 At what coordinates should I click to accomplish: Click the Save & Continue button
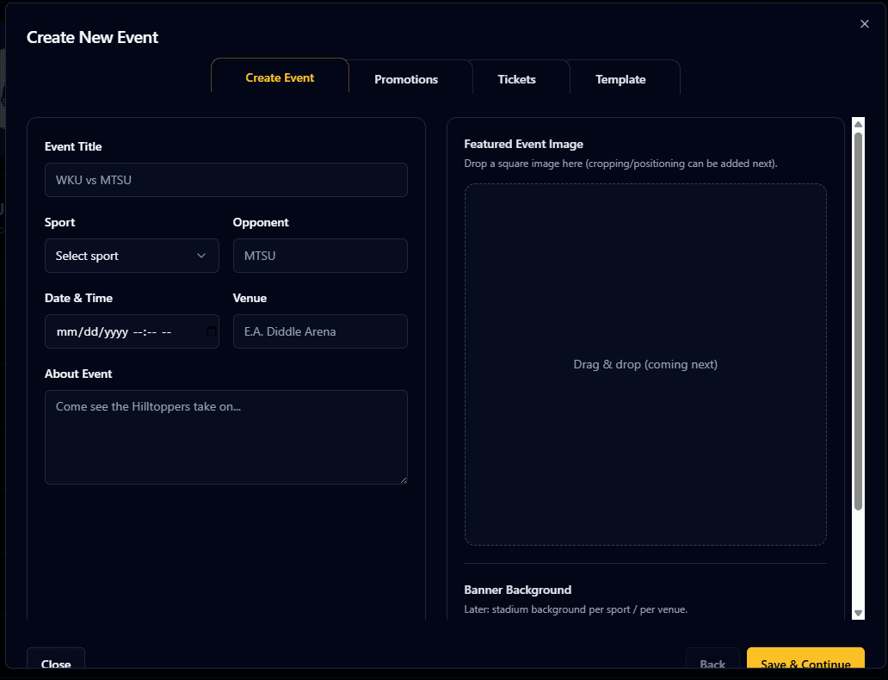point(805,663)
